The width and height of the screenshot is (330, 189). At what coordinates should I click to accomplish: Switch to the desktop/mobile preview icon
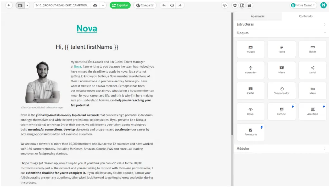(x=242, y=5)
